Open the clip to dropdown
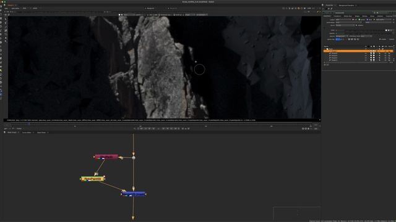 (345, 25)
